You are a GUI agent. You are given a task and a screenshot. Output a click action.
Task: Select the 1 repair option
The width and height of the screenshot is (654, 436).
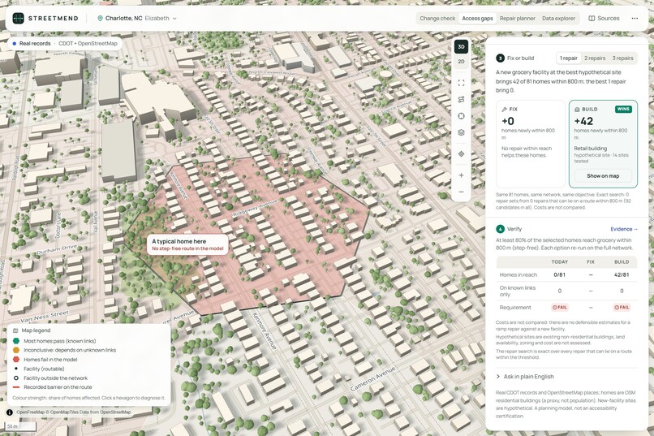pyautogui.click(x=569, y=58)
